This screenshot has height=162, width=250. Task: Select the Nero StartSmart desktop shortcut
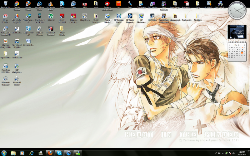pyautogui.click(x=6, y=18)
